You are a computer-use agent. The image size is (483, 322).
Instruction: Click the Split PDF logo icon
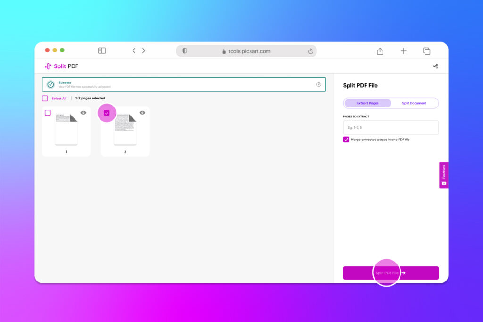tap(49, 66)
